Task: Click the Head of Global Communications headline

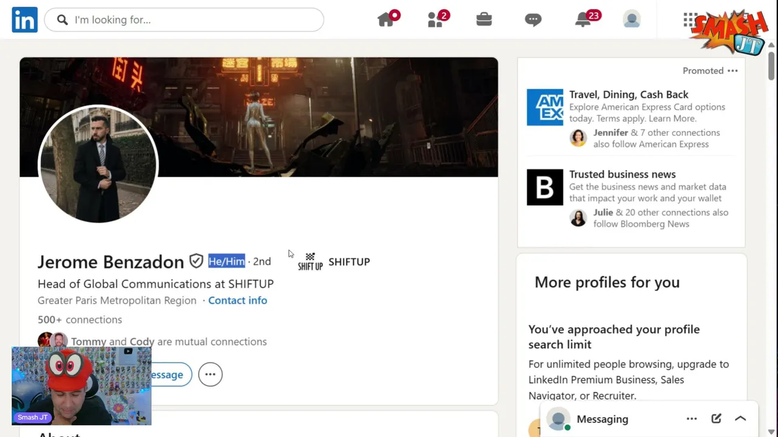Action: pyautogui.click(x=156, y=283)
